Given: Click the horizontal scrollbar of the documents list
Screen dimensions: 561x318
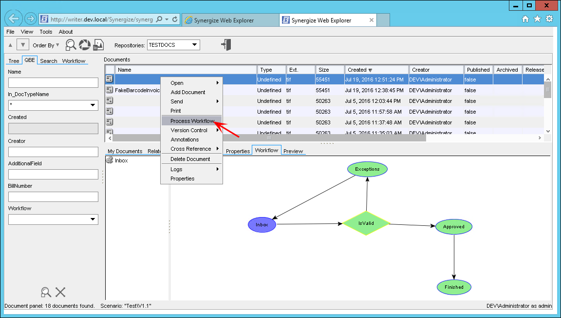Looking at the screenshot, I should 269,138.
